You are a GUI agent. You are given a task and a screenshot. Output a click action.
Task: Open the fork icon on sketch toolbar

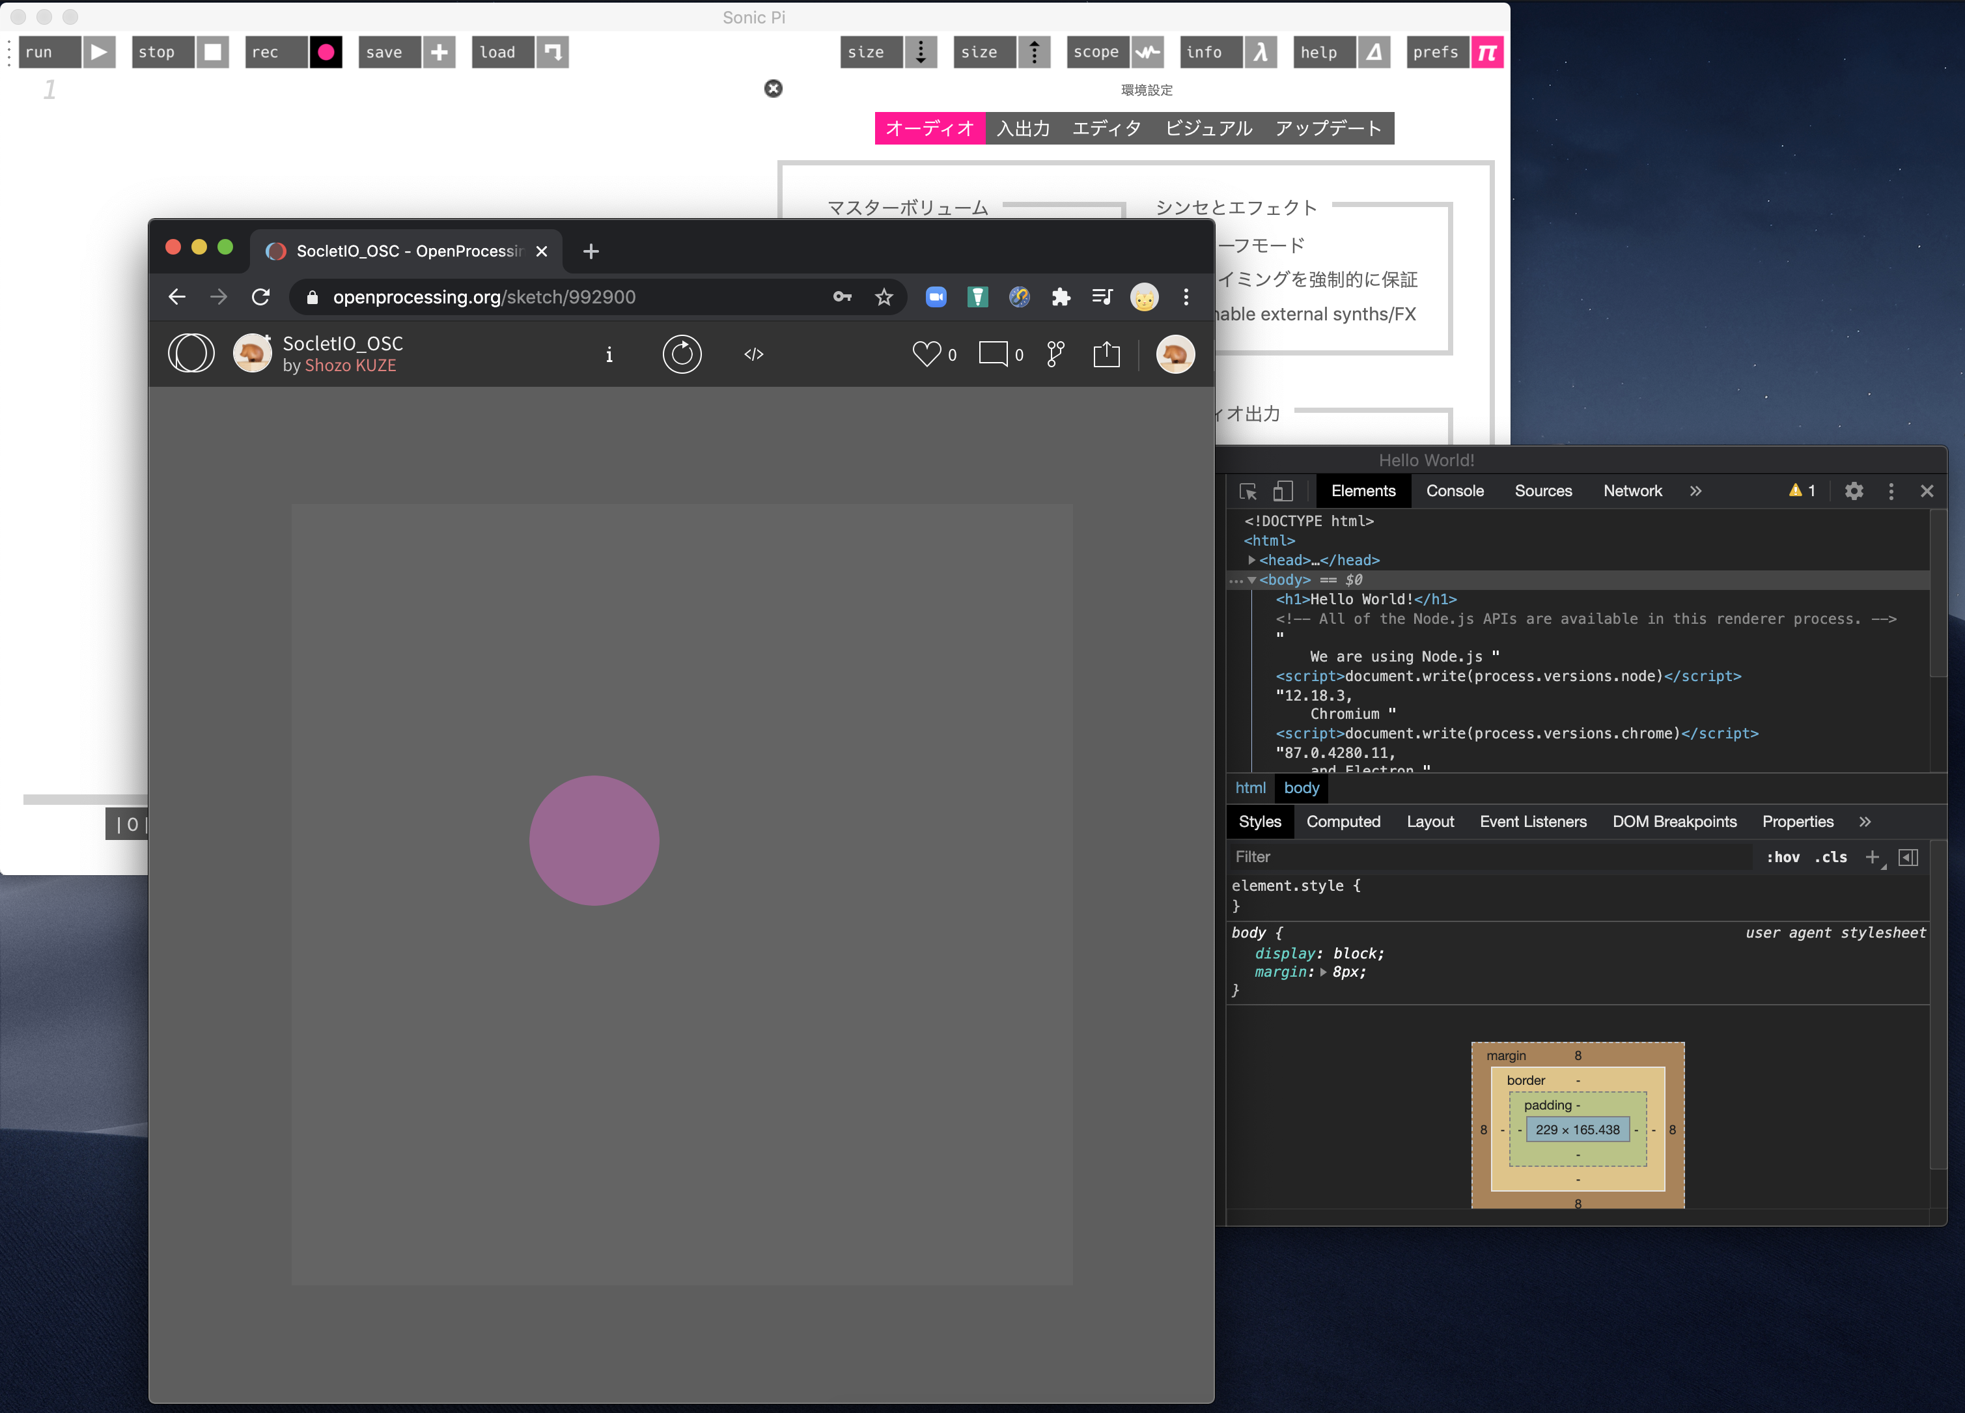click(1055, 354)
